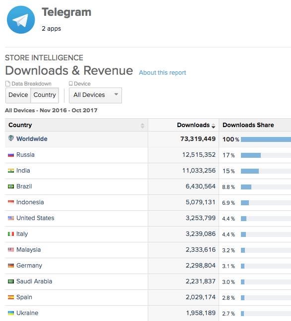
Task: Select the 12,515,352 downloads value
Action: (199, 155)
